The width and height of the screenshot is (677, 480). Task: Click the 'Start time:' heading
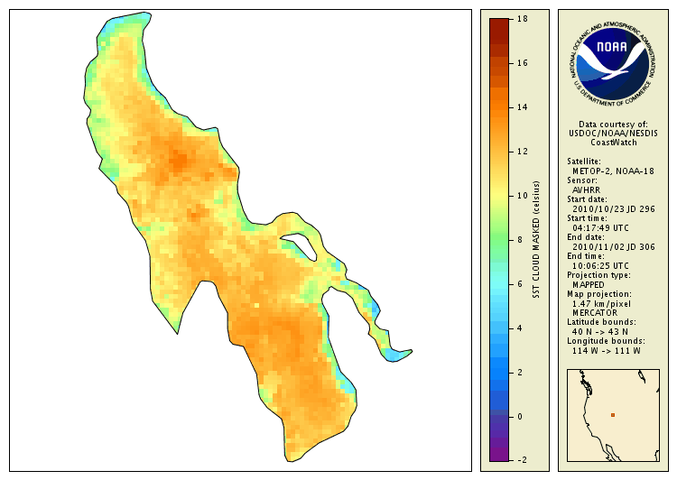coord(587,218)
